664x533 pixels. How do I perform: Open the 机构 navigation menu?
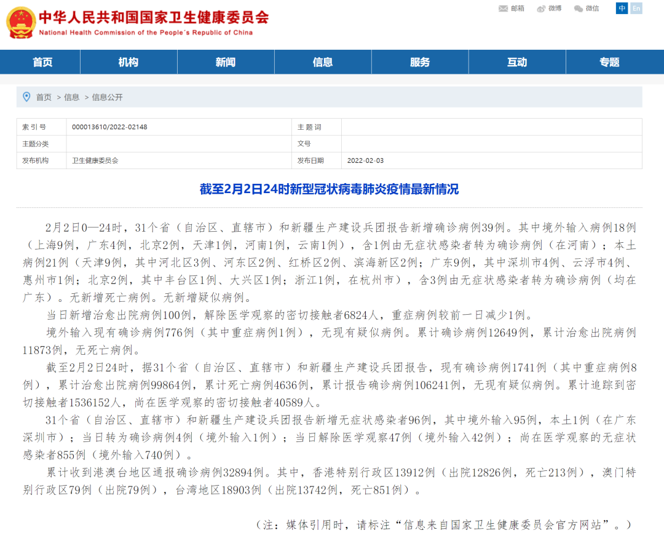click(128, 62)
